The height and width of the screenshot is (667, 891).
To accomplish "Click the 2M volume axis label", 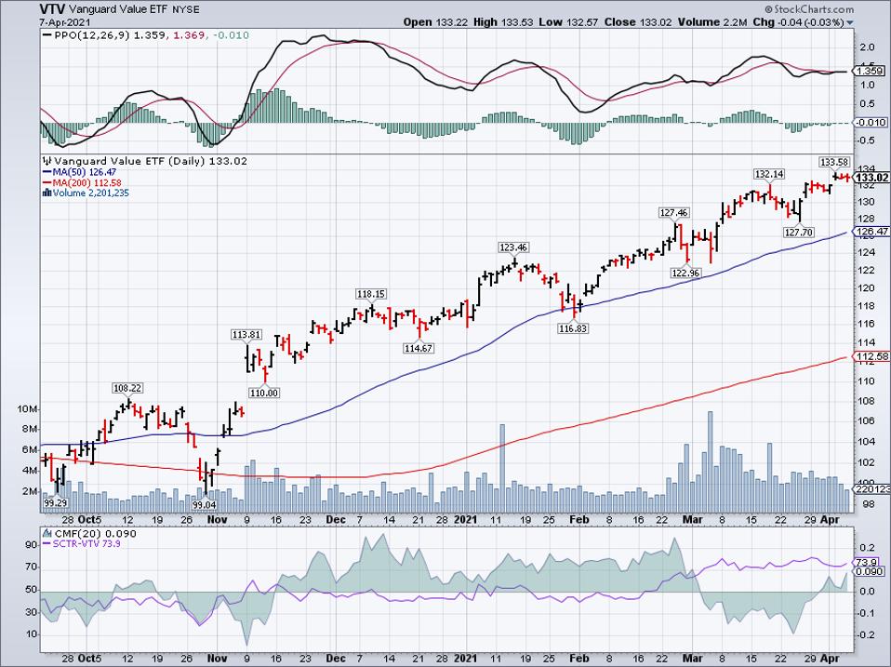I will tap(30, 491).
